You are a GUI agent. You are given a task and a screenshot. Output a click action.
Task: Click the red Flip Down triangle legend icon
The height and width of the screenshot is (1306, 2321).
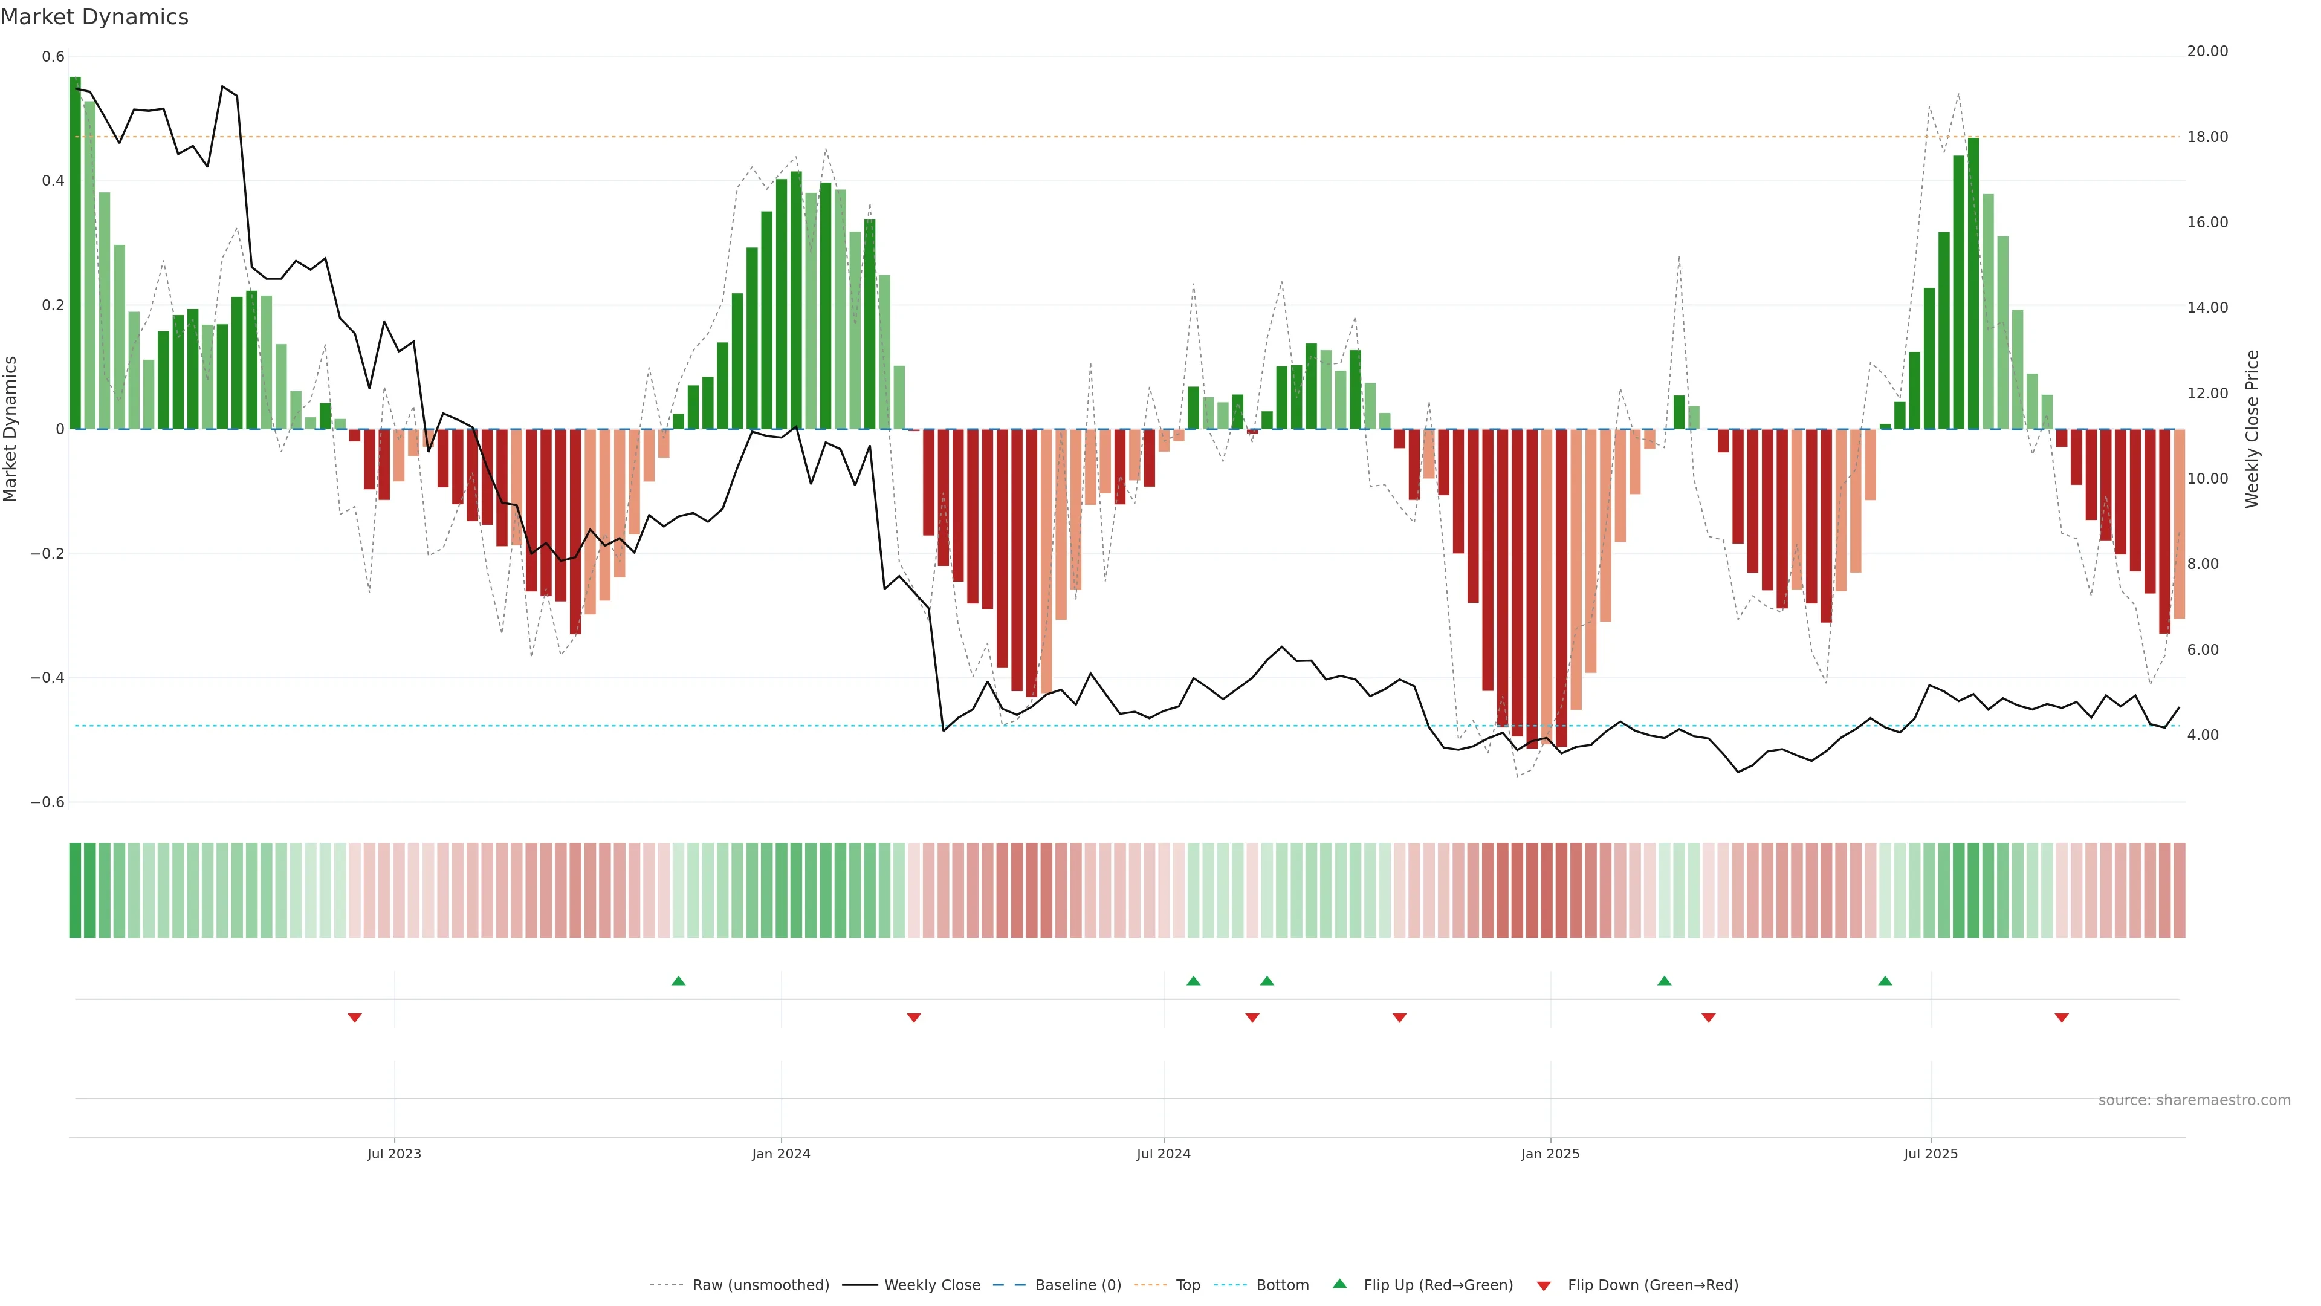(x=1544, y=1286)
